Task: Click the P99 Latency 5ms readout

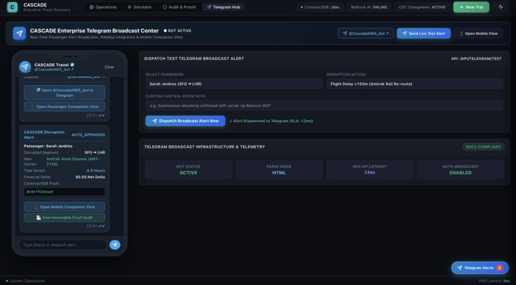Action: [x=494, y=281]
